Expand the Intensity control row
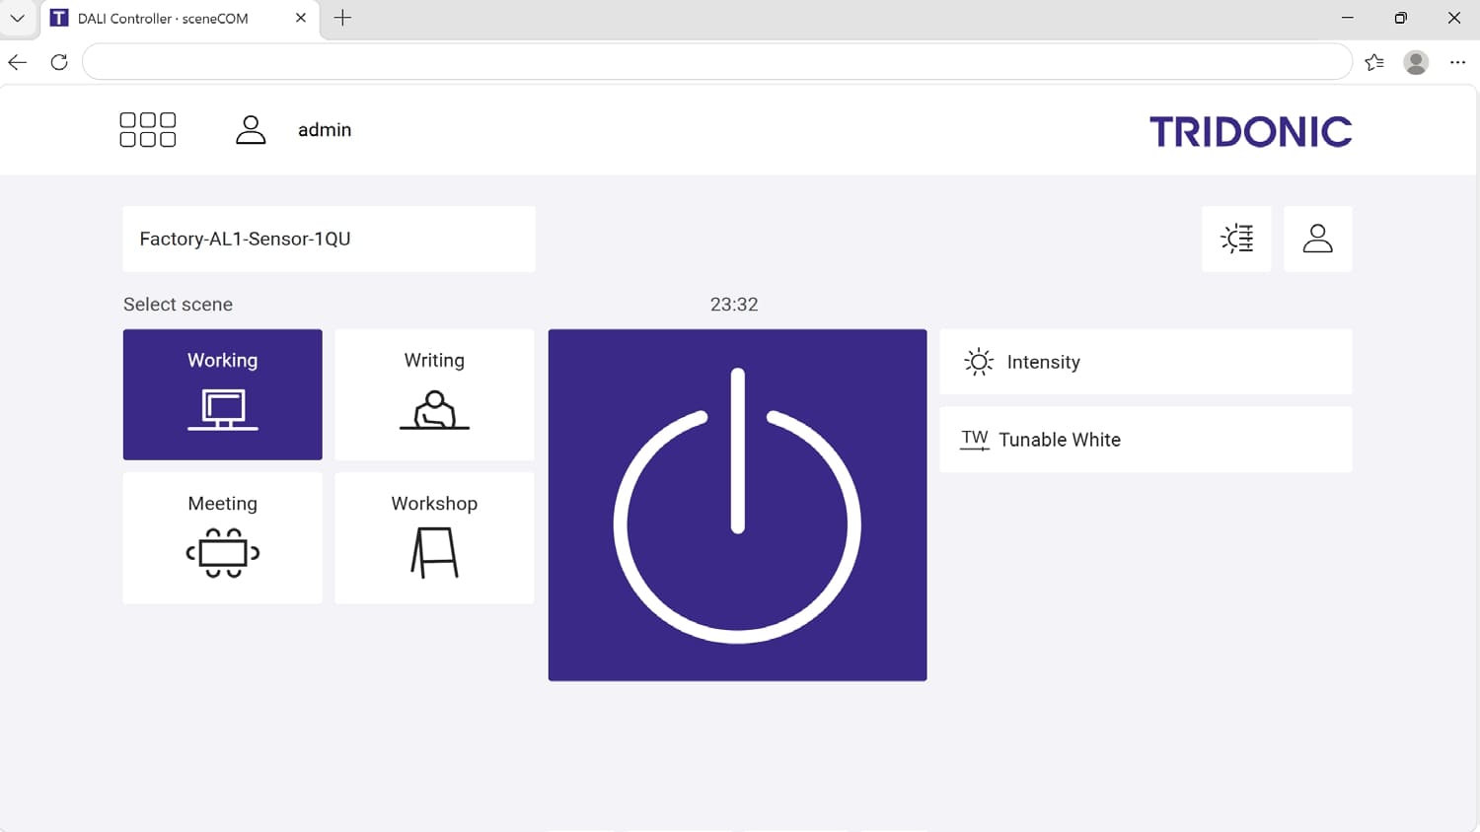 [x=1146, y=362]
